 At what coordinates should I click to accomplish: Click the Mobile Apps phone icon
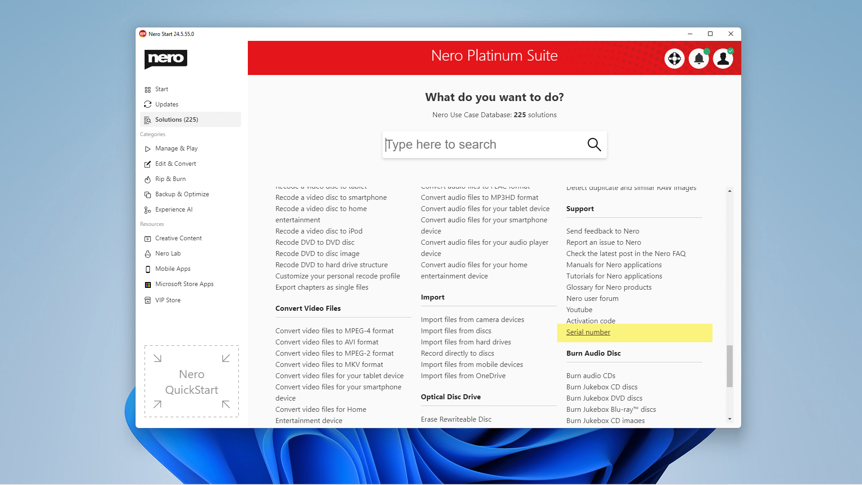[x=148, y=269]
